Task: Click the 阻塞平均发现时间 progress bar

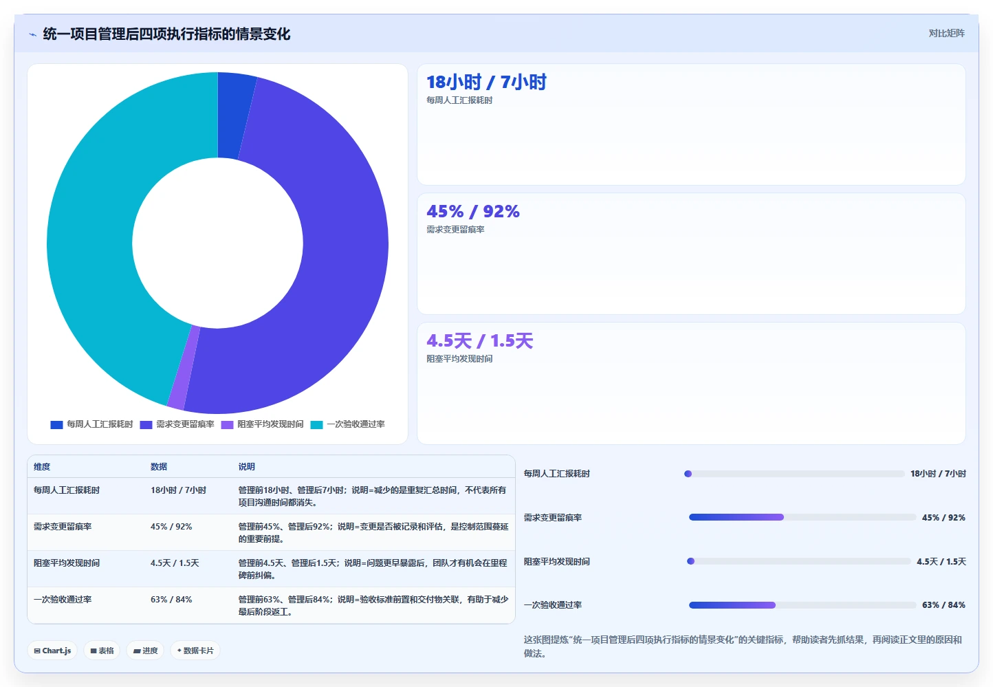Action: tap(799, 561)
